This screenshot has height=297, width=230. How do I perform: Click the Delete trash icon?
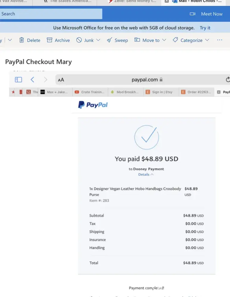pyautogui.click(x=22, y=40)
